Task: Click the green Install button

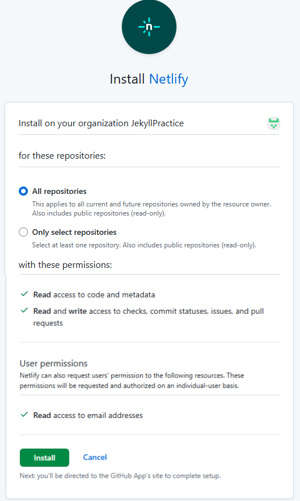Action: tap(44, 458)
